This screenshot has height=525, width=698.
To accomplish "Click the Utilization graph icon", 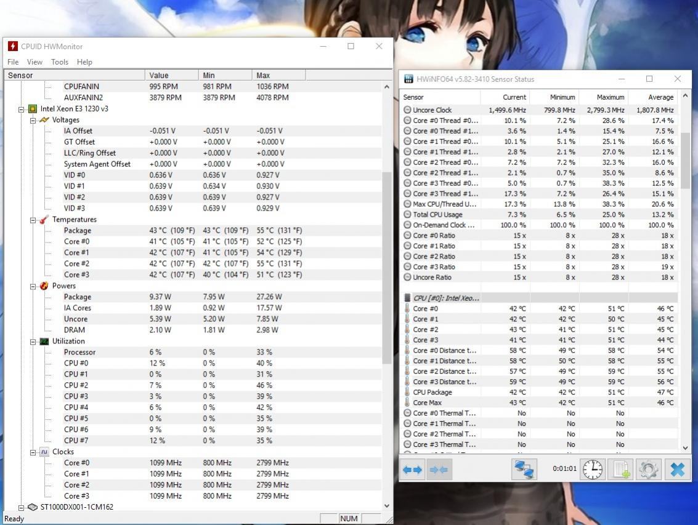I will [x=44, y=341].
